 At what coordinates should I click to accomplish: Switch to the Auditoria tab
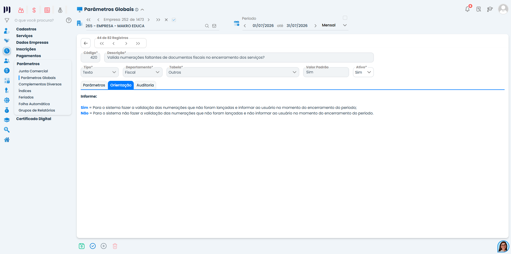[x=145, y=85]
